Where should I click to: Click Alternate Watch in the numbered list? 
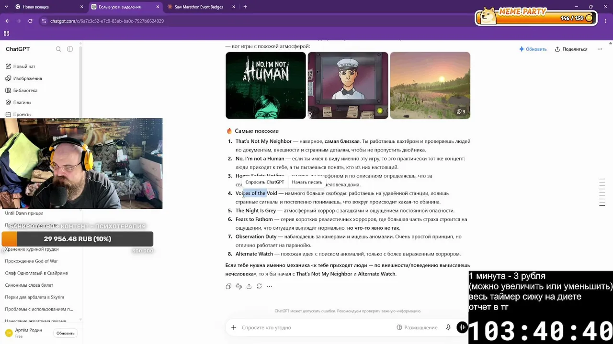point(254,254)
